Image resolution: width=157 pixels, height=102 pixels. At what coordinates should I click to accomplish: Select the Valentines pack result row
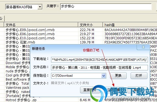(x=18, y=87)
